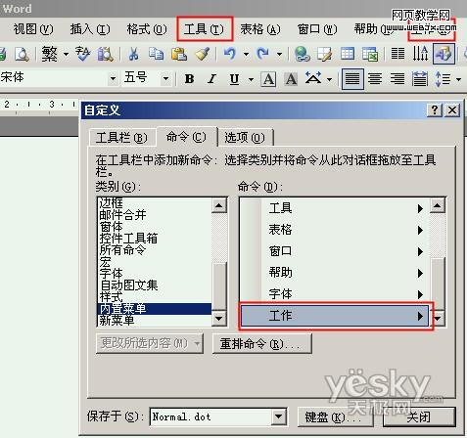The height and width of the screenshot is (438, 467).
Task: Insert Excel worksheet icon
Action: coord(370,54)
